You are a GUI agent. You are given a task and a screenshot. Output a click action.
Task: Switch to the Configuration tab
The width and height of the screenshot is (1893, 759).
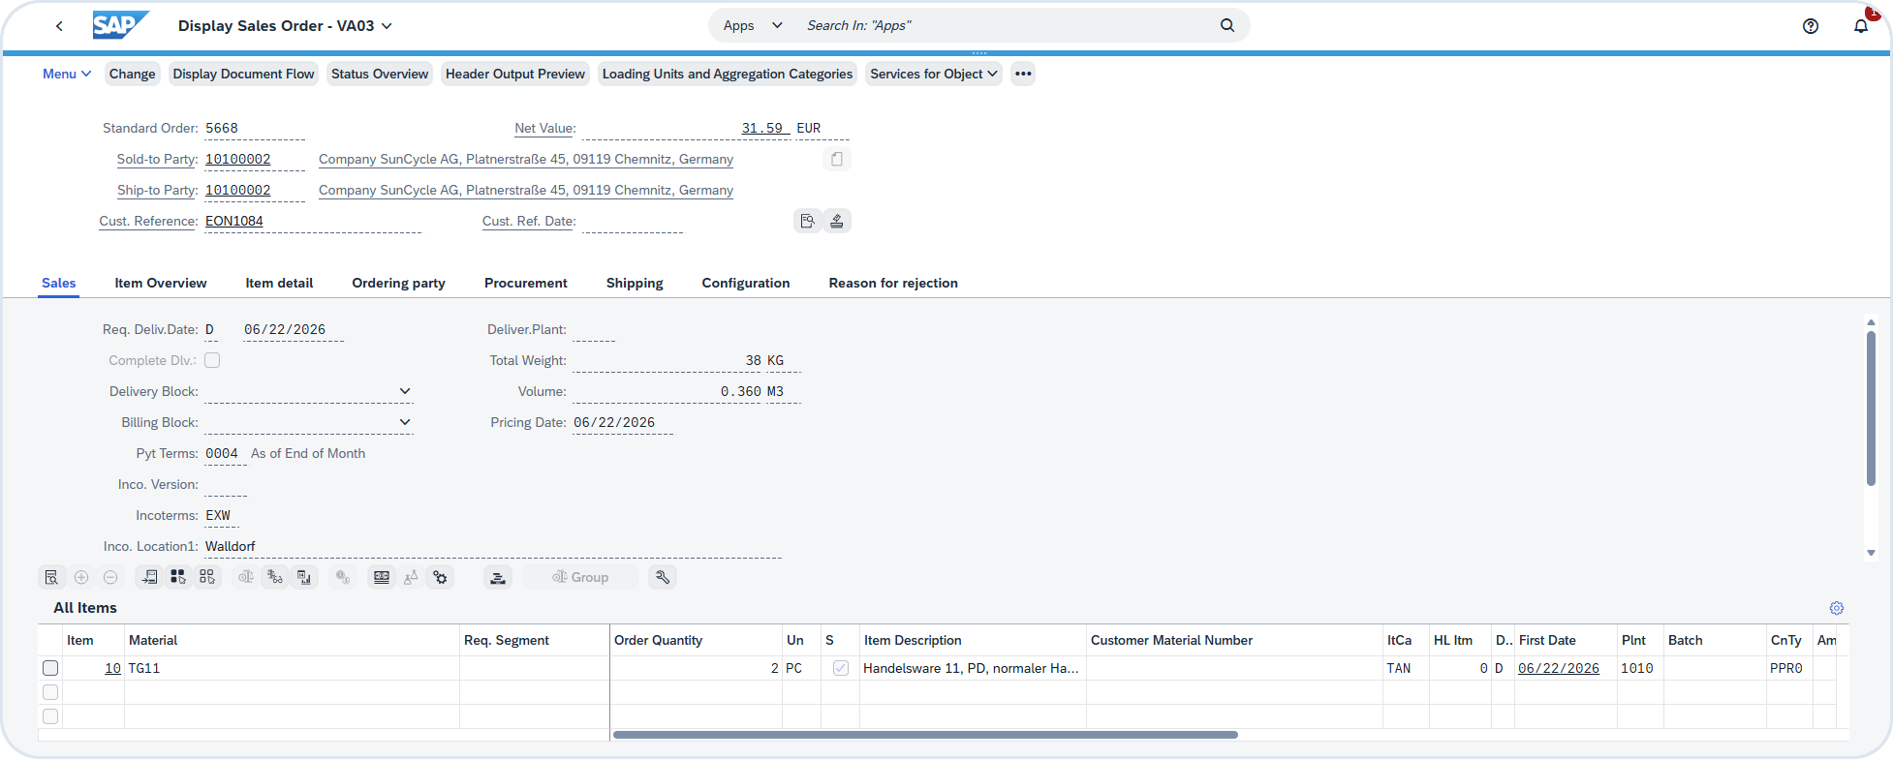pyautogui.click(x=746, y=283)
